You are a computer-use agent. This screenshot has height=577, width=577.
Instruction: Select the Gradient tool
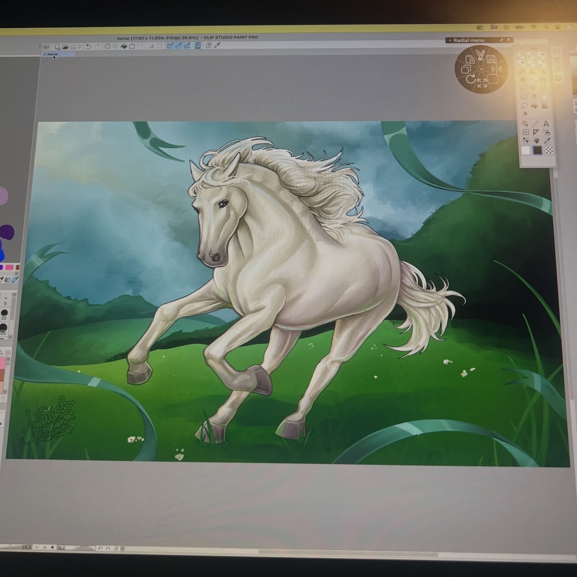[x=545, y=106]
